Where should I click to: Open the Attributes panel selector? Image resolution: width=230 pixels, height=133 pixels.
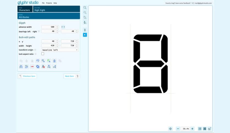point(49,16)
